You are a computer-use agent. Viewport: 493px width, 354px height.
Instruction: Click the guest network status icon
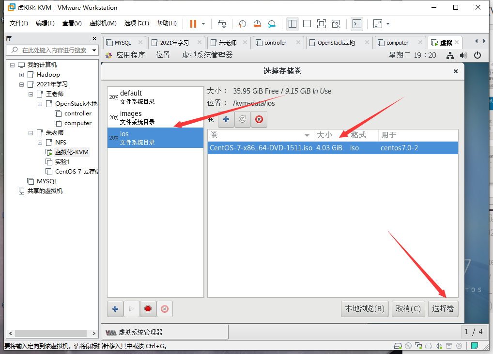(450, 55)
